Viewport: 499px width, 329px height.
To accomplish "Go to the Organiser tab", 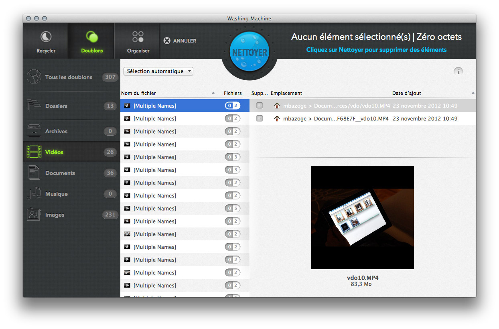I will click(x=138, y=41).
